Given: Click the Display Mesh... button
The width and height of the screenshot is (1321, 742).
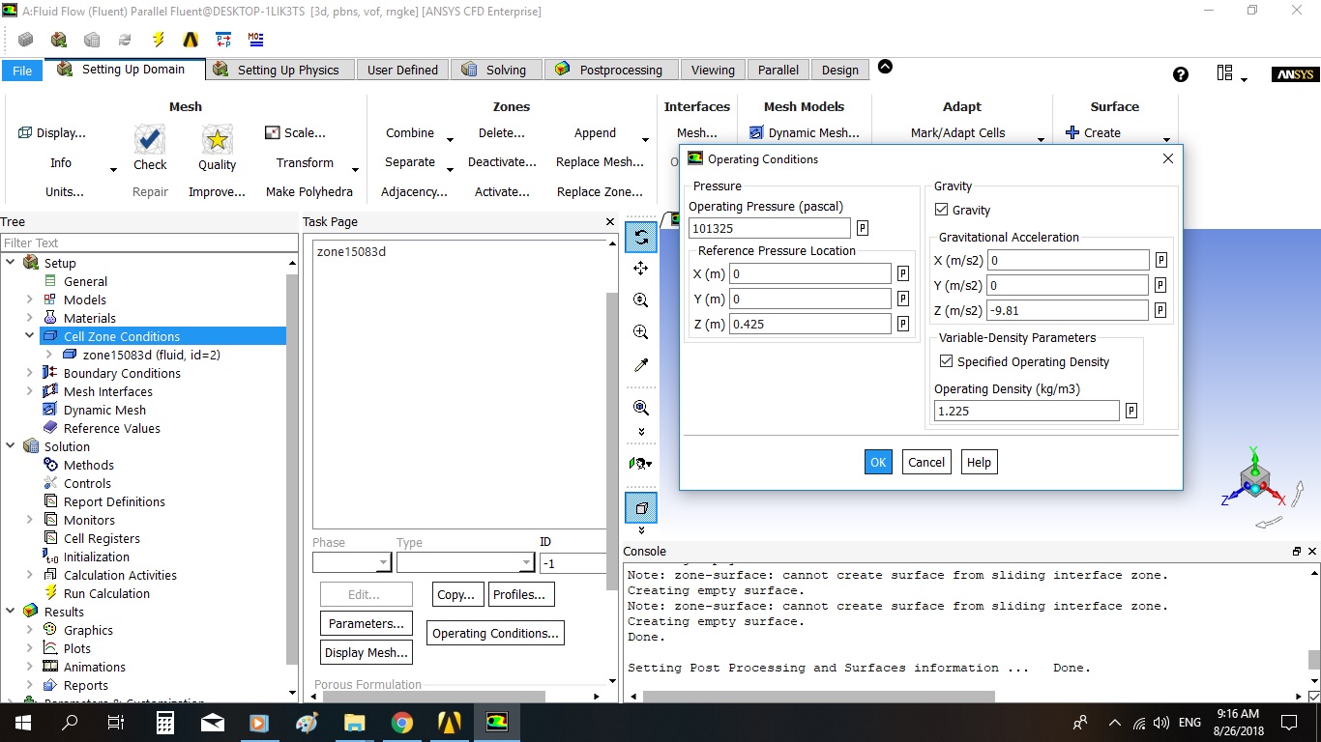Looking at the screenshot, I should (366, 653).
